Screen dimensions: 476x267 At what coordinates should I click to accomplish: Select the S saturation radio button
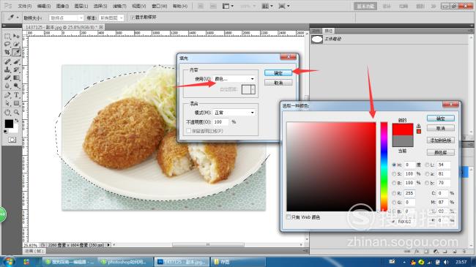[394, 174]
